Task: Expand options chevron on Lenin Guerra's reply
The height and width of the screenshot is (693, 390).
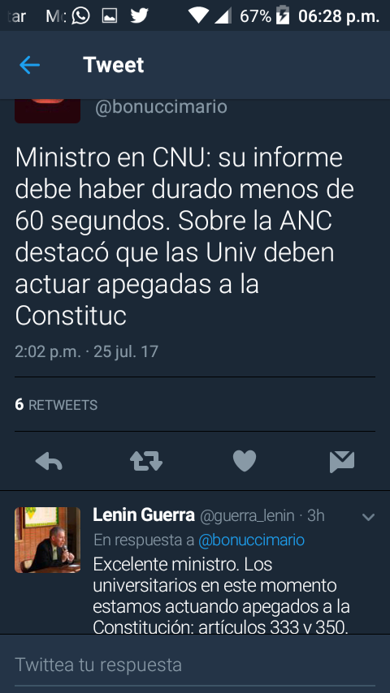Action: [368, 517]
